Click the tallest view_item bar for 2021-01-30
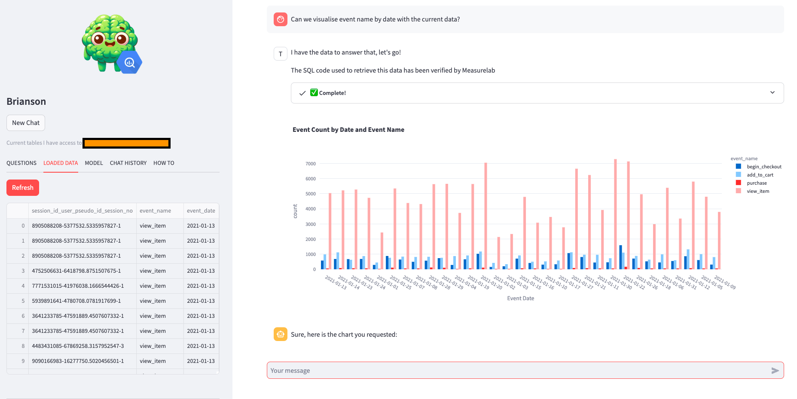The height and width of the screenshot is (399, 797). [615, 214]
